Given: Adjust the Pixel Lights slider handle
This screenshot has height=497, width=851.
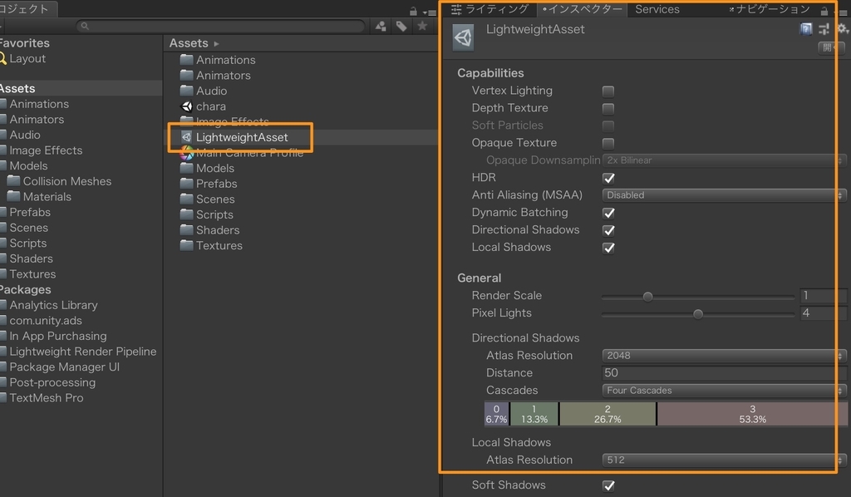Looking at the screenshot, I should (x=698, y=314).
